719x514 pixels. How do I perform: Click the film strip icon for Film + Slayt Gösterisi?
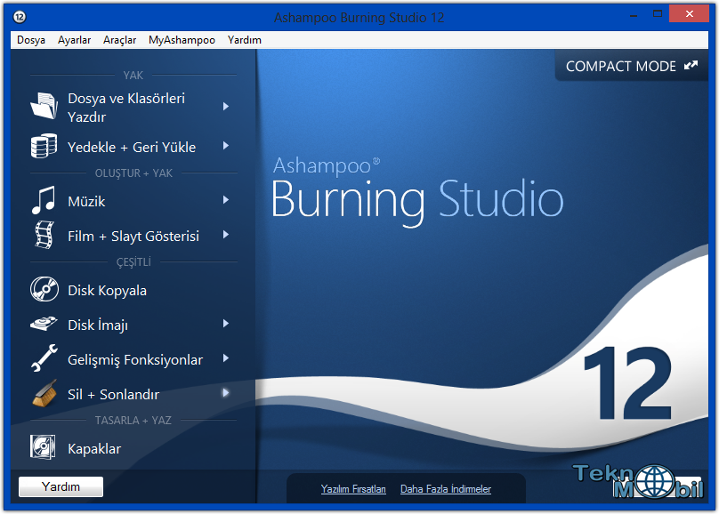tap(44, 235)
